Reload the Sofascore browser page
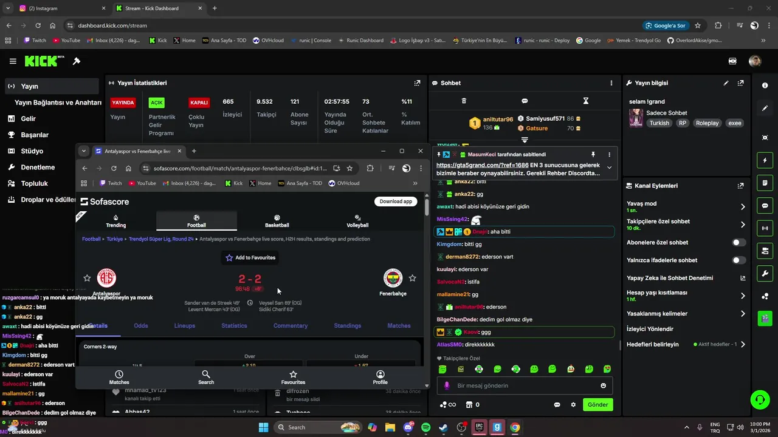Image resolution: width=778 pixels, height=437 pixels. pos(114,168)
